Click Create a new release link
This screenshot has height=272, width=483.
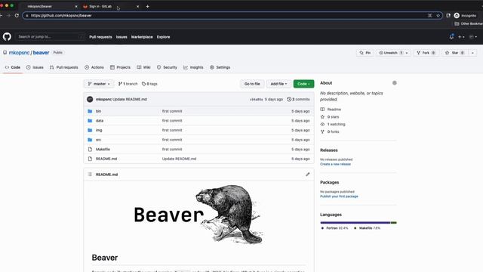point(335,165)
